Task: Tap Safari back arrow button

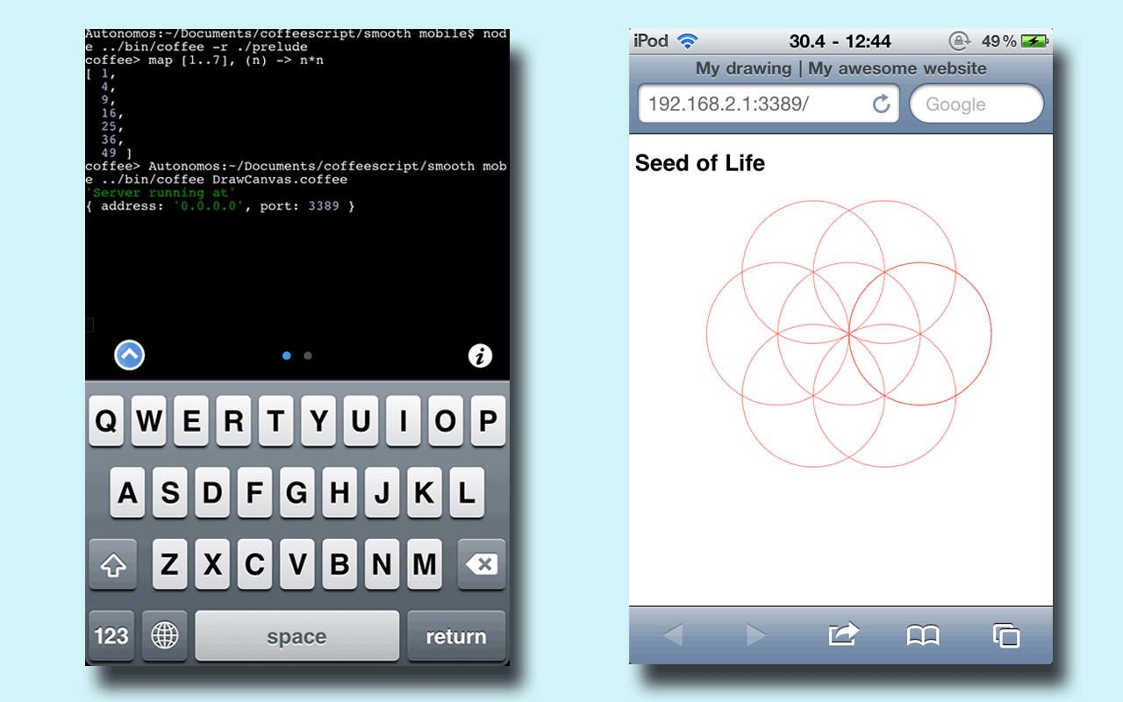Action: [x=672, y=635]
